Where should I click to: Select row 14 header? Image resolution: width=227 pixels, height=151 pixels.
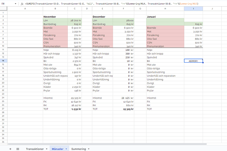(2, 61)
